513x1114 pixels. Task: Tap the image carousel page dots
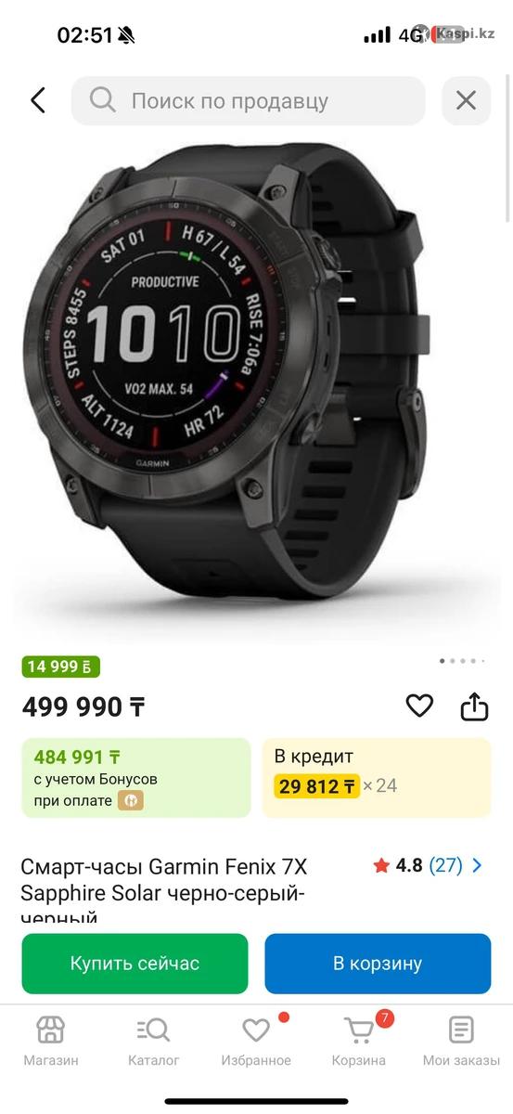pos(461,661)
